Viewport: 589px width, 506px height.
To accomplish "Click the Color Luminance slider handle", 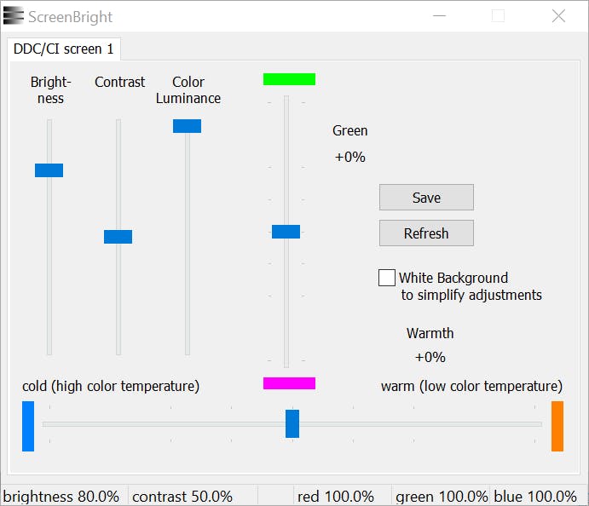I will (187, 126).
